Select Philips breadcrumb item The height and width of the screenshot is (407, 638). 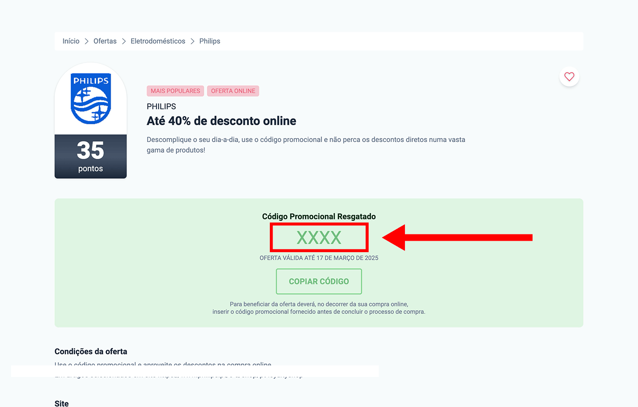(210, 41)
